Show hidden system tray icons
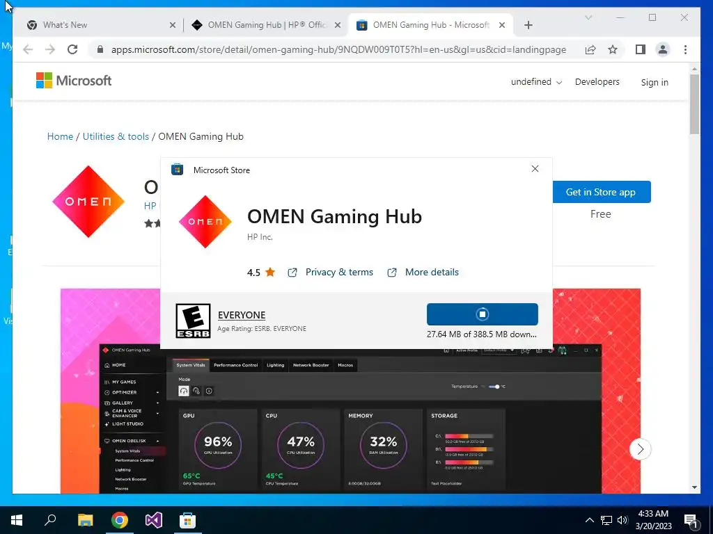Screen dimensions: 713x534 pyautogui.click(x=589, y=520)
